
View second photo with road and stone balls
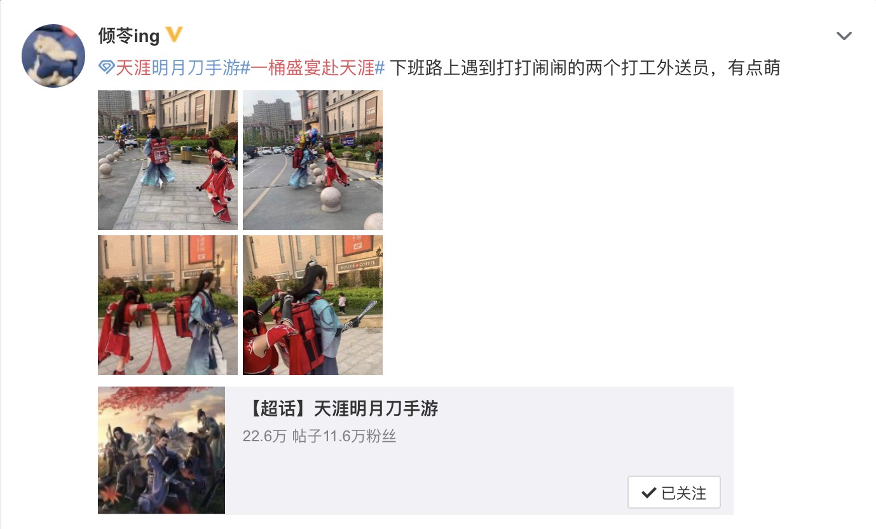pos(313,160)
